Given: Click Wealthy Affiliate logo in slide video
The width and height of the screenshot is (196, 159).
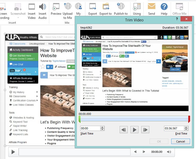Looking at the screenshot, I should [x=22, y=37].
